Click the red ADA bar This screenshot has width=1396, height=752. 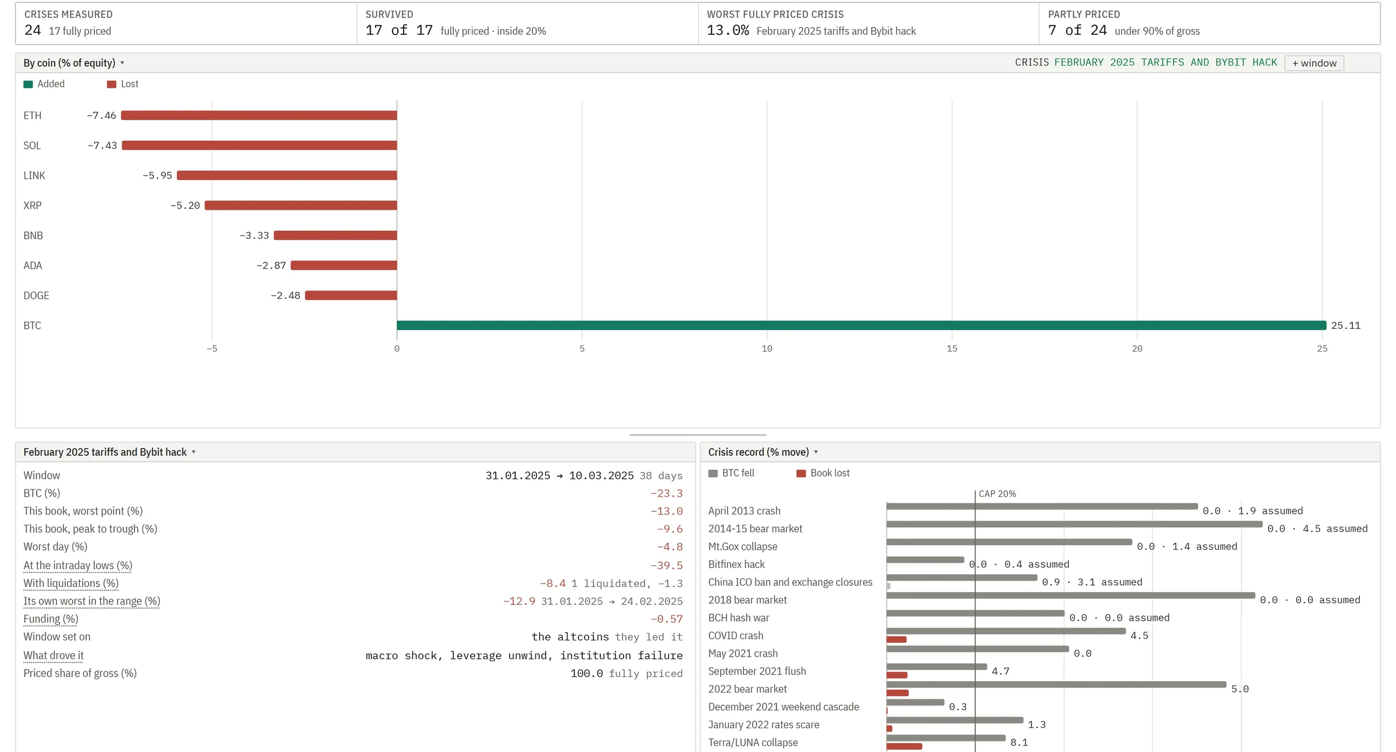[x=344, y=266]
